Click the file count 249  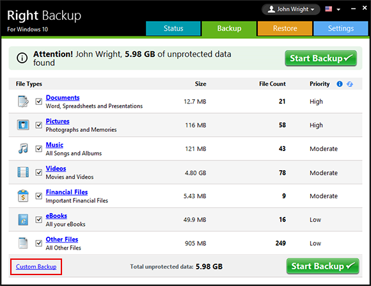click(x=281, y=243)
